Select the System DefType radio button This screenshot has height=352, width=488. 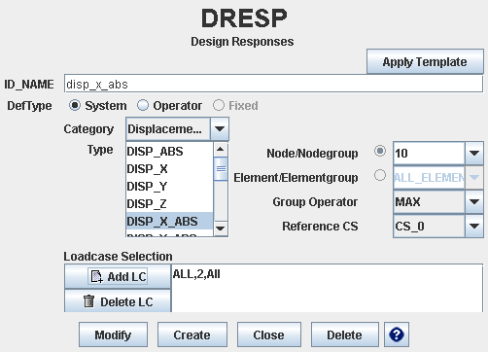[75, 105]
